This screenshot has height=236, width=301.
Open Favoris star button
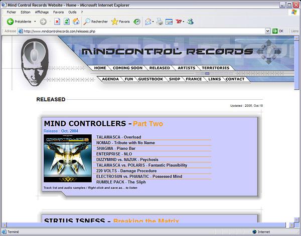tap(114, 22)
